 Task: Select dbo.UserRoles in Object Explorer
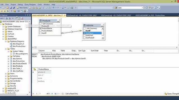18,71
